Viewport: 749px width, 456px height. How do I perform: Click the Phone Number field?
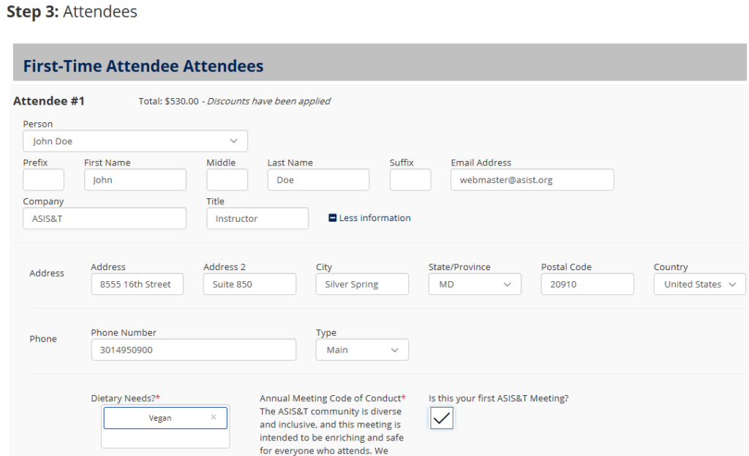pyautogui.click(x=193, y=350)
